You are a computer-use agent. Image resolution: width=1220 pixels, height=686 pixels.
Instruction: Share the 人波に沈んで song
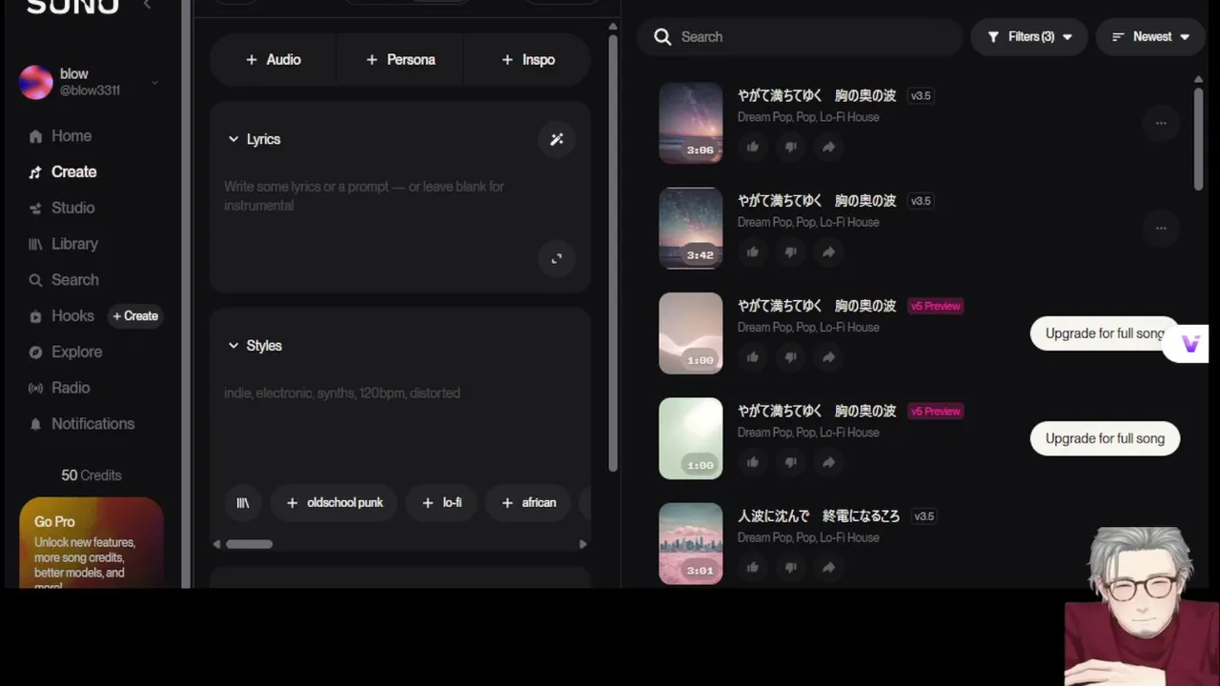point(828,568)
